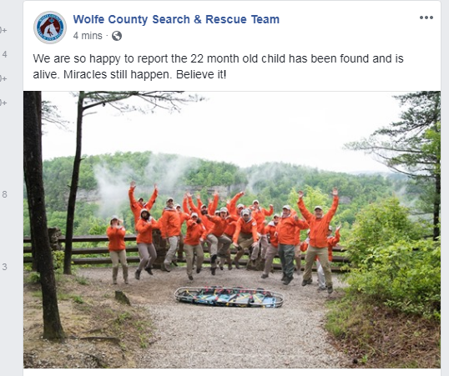Click the 'Miracles still happen' sentence

pyautogui.click(x=118, y=74)
